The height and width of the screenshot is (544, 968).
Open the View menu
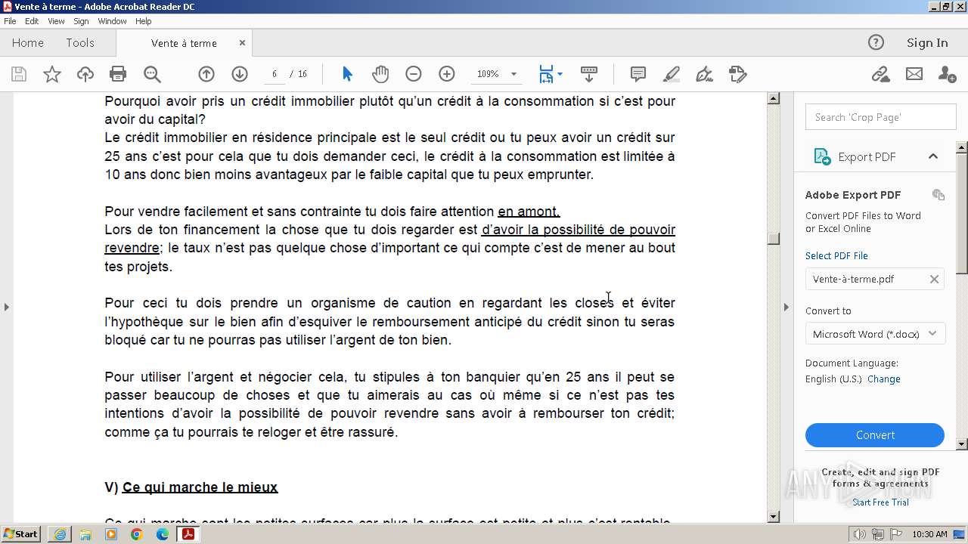tap(57, 21)
